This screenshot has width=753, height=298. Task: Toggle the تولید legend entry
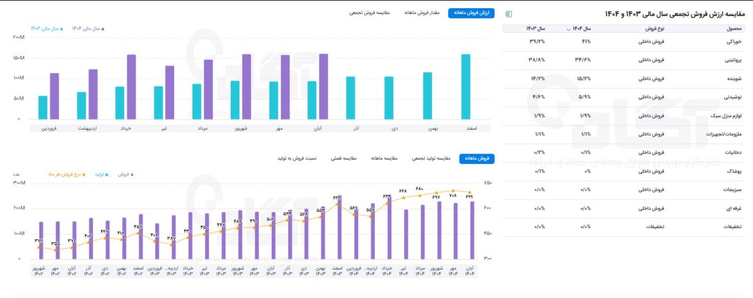tap(98, 175)
